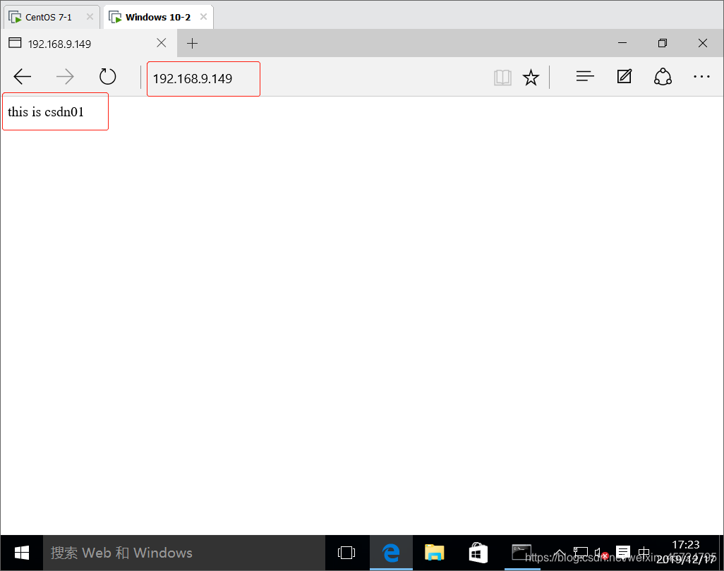
Task: Open reading view book icon
Action: click(x=502, y=78)
